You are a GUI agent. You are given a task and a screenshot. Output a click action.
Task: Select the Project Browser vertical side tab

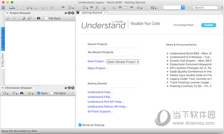point(3,39)
